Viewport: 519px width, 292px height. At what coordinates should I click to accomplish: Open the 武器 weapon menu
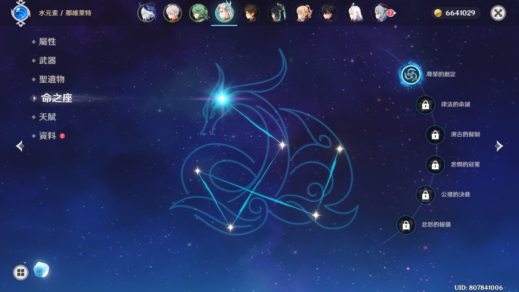tap(48, 61)
